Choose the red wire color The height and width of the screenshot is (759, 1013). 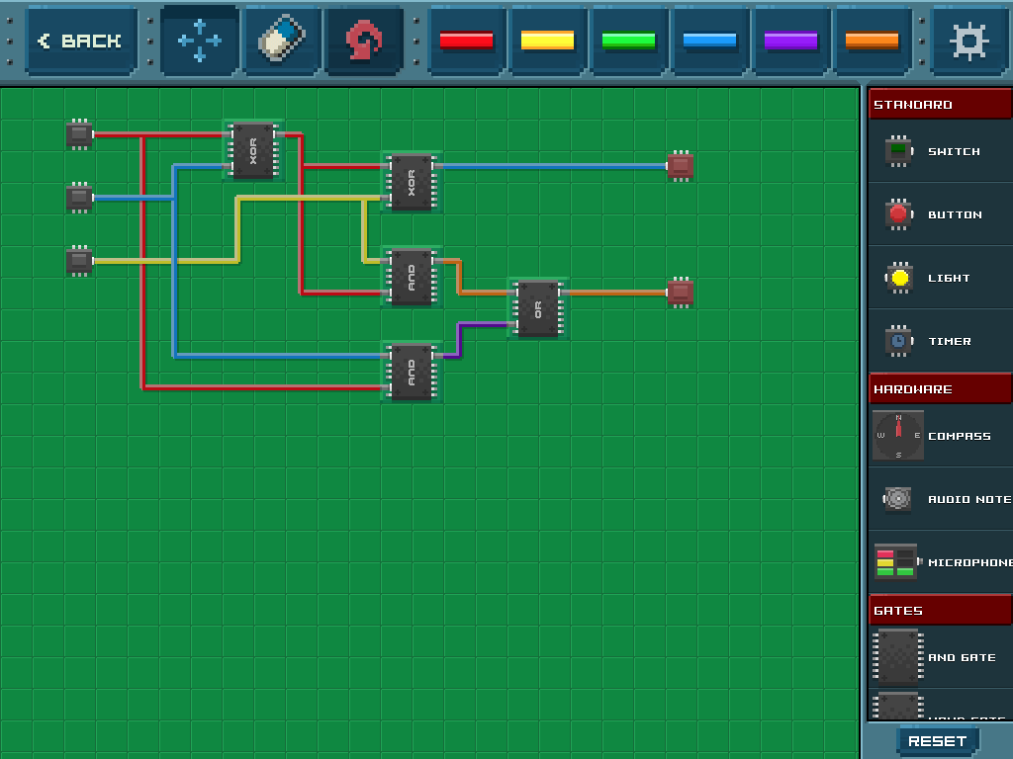click(466, 42)
